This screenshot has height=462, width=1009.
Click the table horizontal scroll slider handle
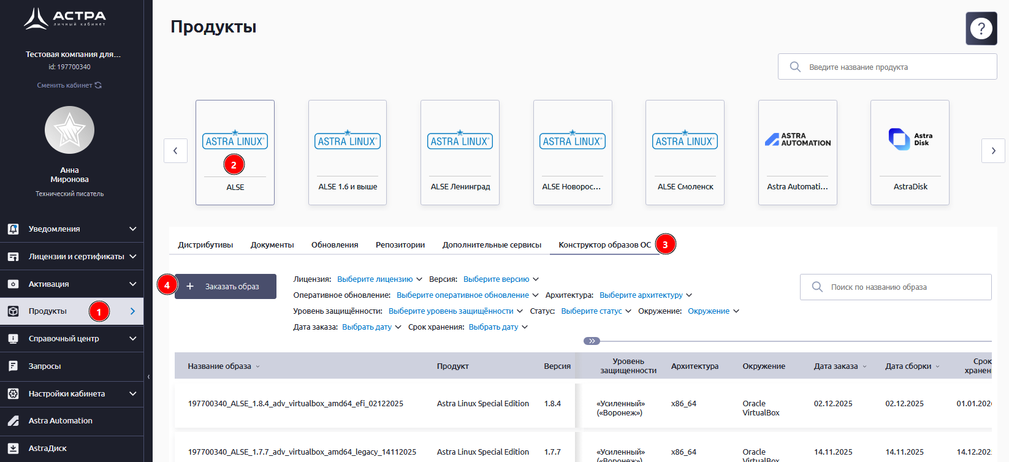[592, 341]
